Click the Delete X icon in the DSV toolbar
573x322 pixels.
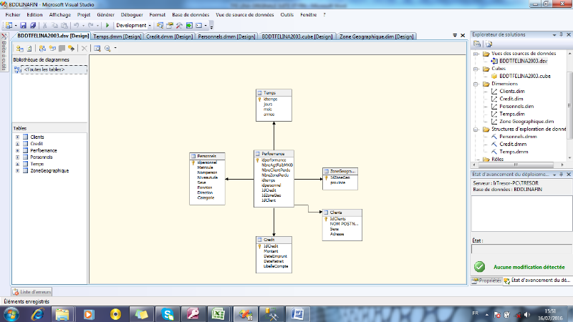(x=84, y=48)
